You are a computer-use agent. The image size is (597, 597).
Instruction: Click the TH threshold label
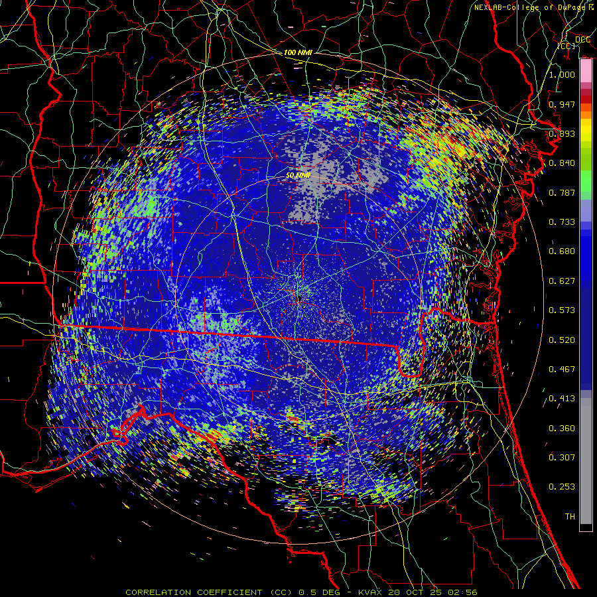pos(570,517)
